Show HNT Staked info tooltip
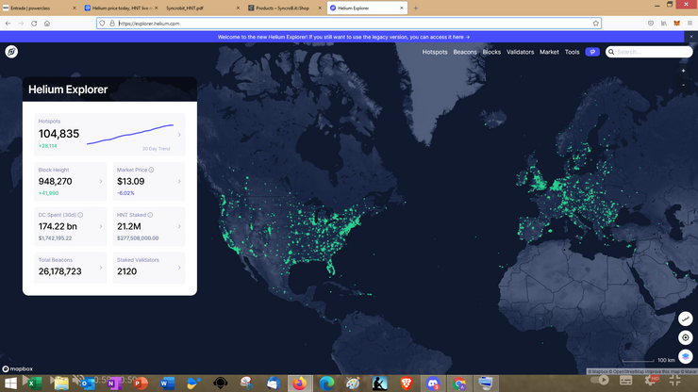 coord(150,215)
